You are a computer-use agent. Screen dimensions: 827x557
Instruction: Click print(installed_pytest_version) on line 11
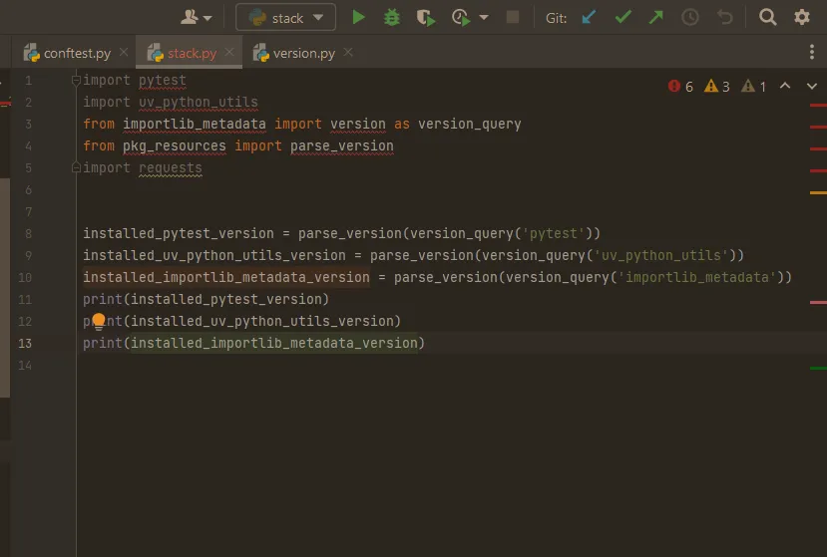coord(206,299)
